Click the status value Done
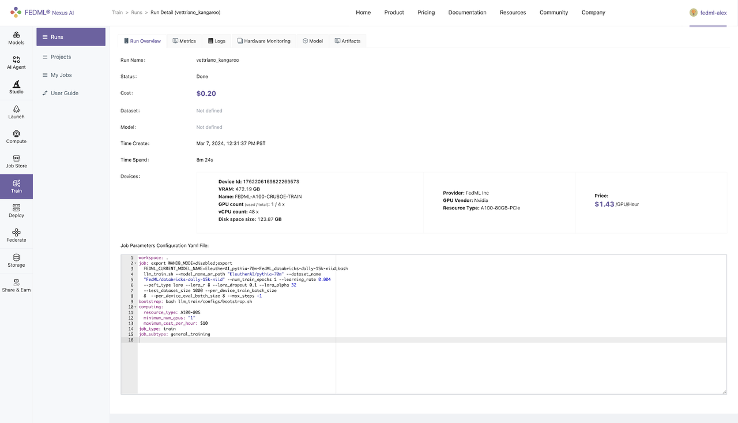Viewport: 738px width, 423px height. (202, 76)
